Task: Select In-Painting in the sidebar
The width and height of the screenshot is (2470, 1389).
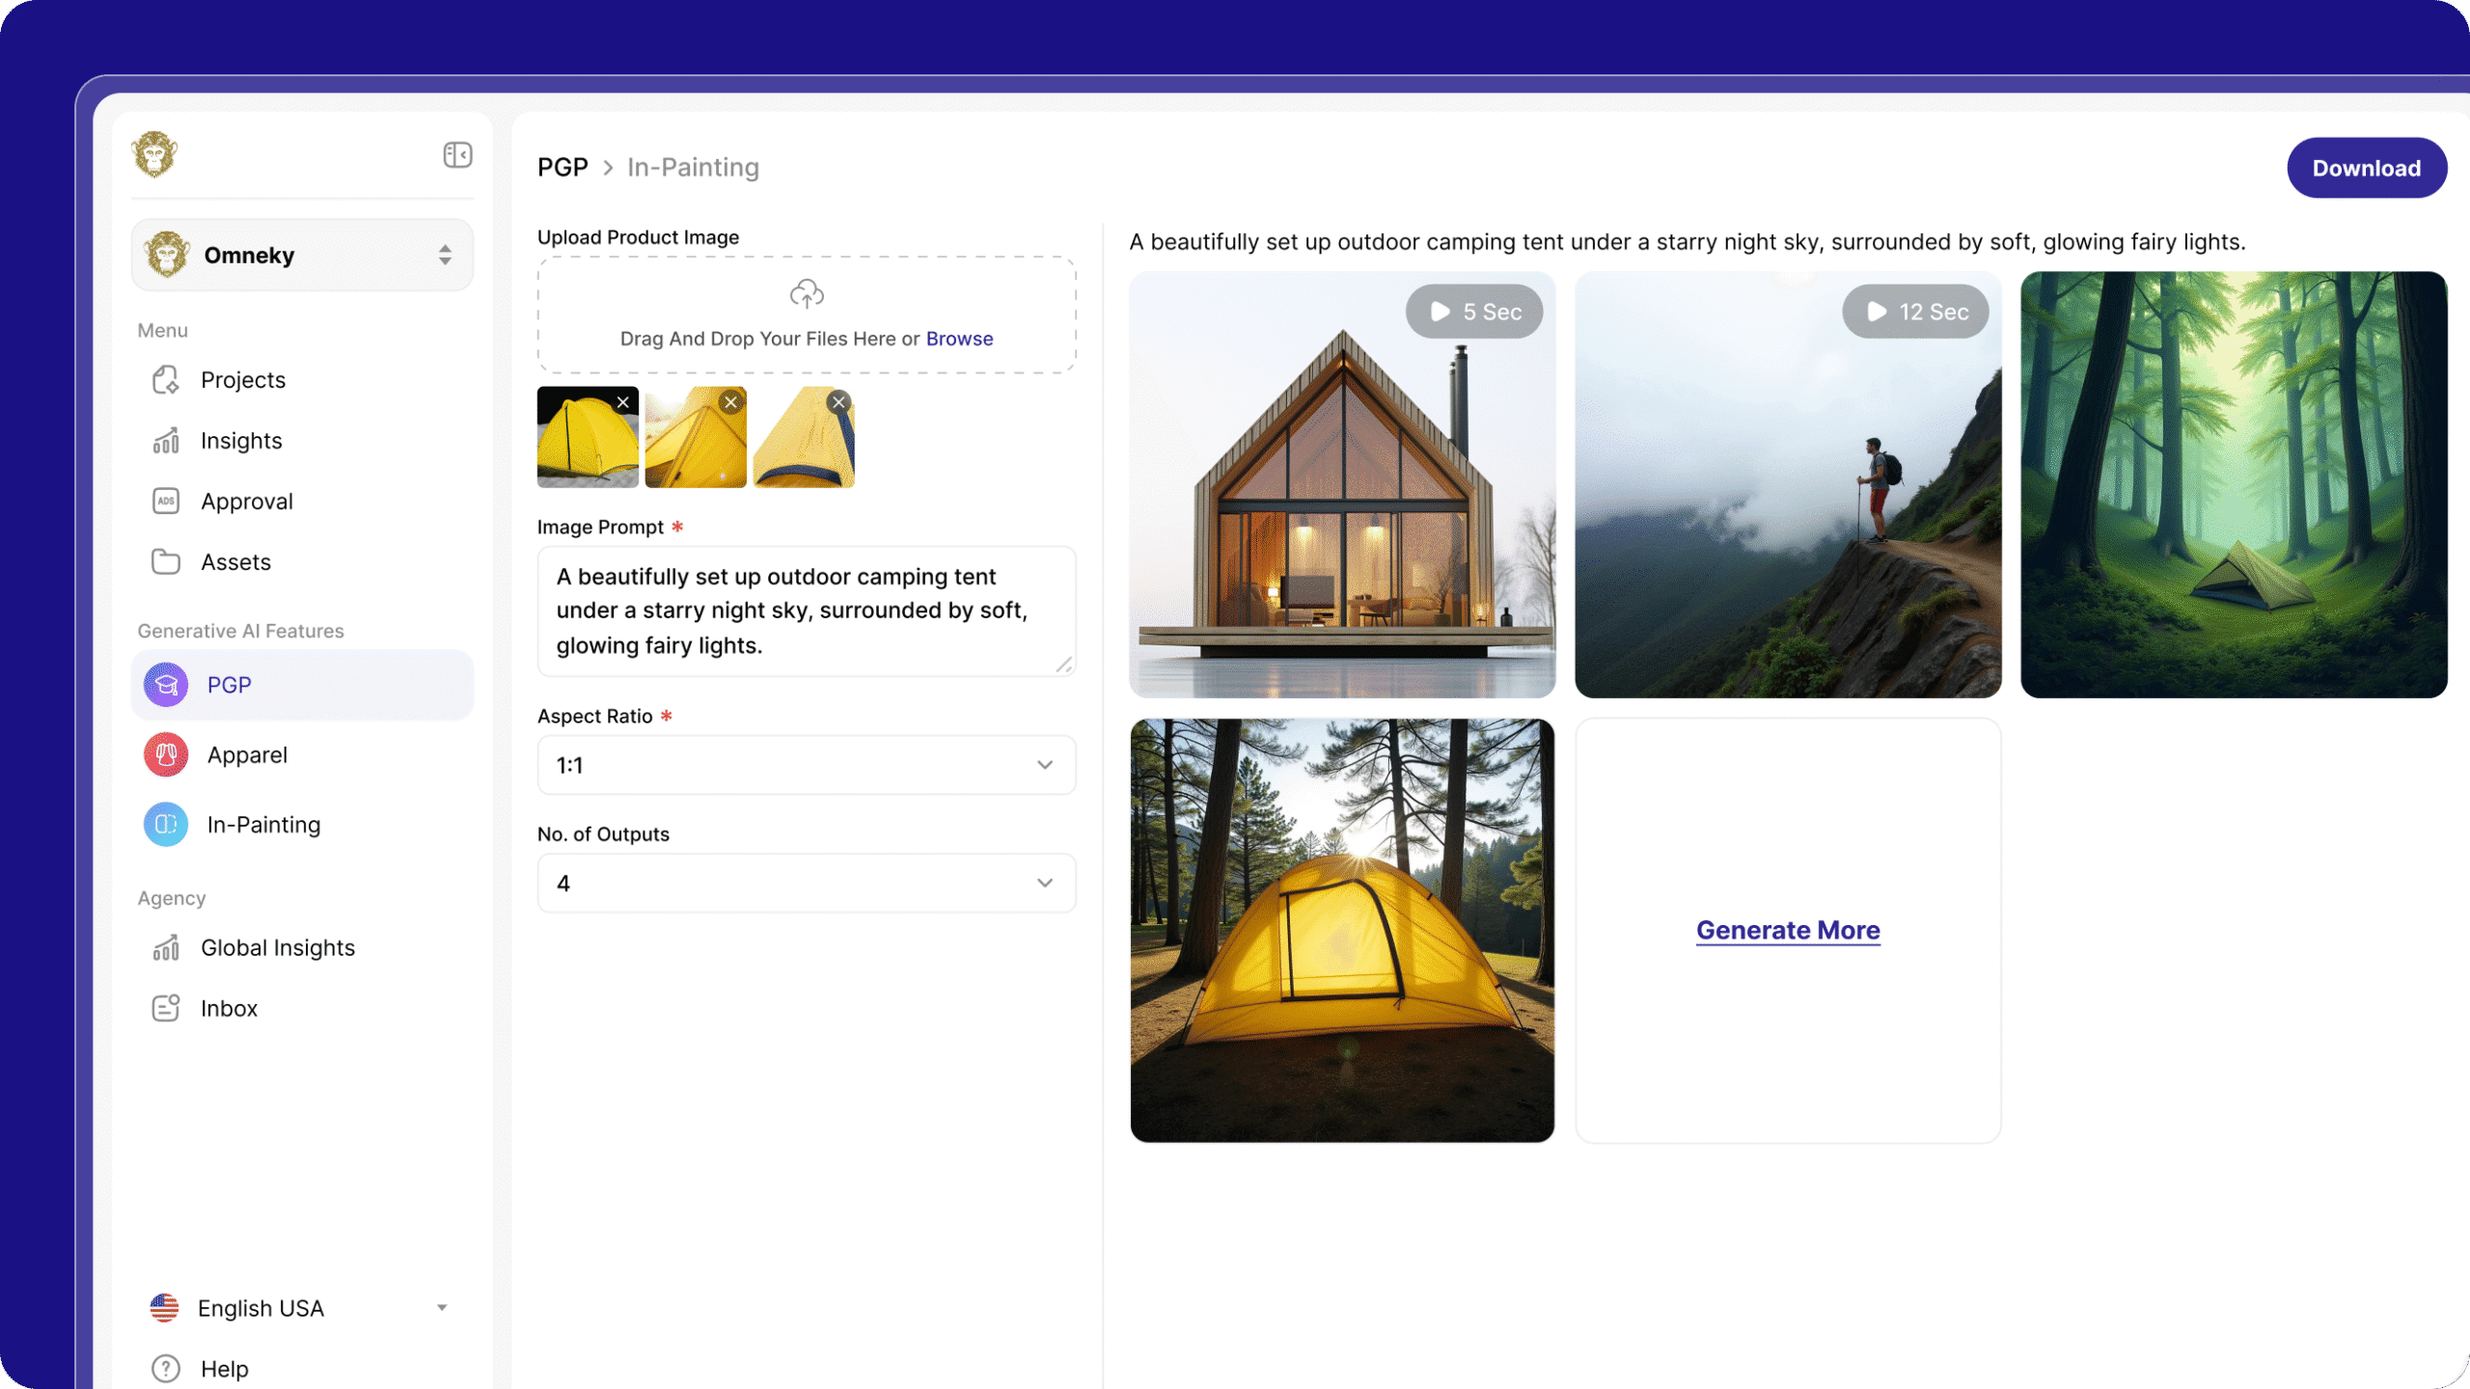Action: (263, 825)
